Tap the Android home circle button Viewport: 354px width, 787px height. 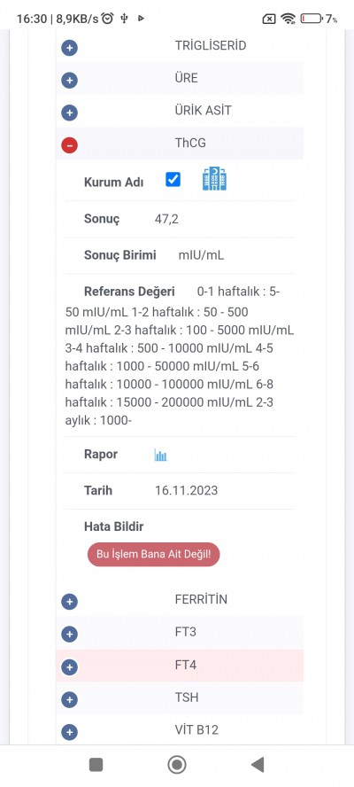click(176, 765)
